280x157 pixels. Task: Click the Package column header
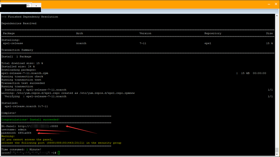[9, 33]
